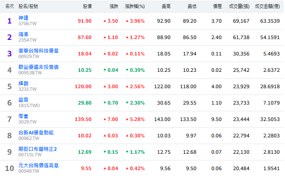Open 元大台灣價值高息 ETF link
Screen dimensions: 285x176
(x=39, y=165)
